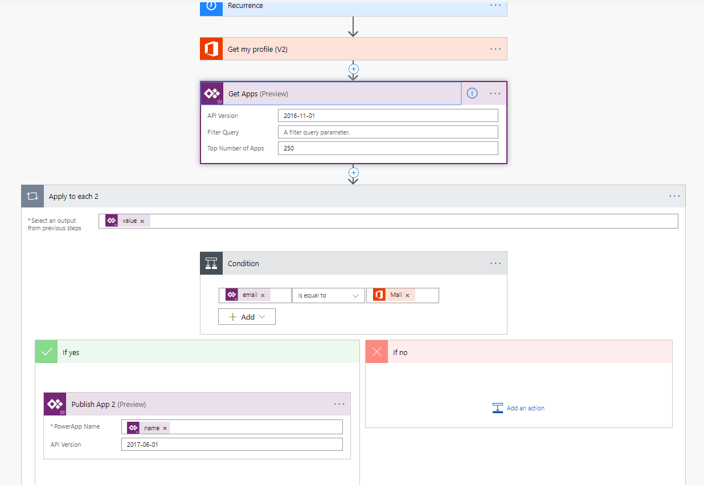Image resolution: width=704 pixels, height=485 pixels.
Task: Remove the Mail token from the condition
Action: (407, 295)
